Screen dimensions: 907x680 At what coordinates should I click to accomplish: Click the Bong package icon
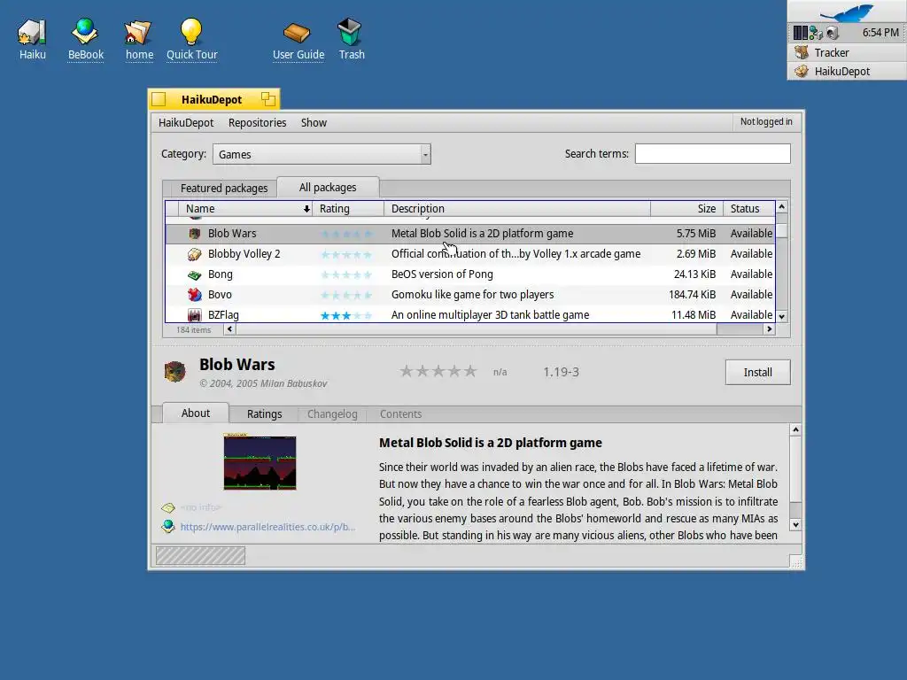click(194, 274)
